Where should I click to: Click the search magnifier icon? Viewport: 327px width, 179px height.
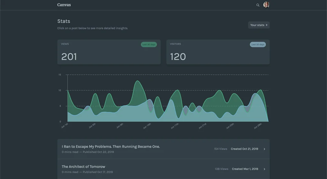point(258,5)
